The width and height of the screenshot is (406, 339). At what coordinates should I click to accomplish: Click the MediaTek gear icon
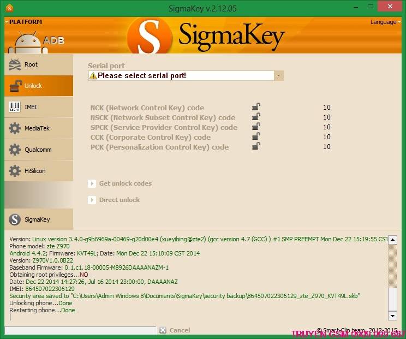tap(15, 128)
